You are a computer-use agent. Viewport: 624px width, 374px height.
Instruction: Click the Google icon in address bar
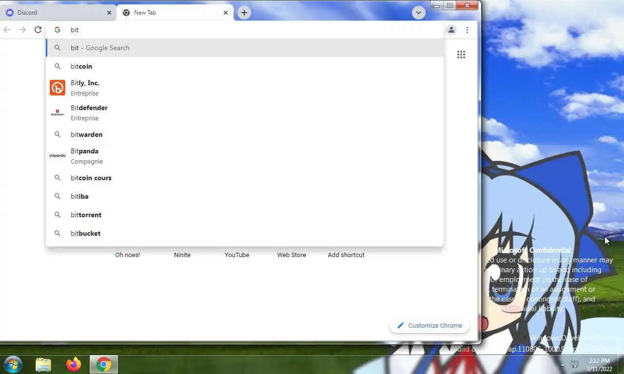(x=58, y=30)
